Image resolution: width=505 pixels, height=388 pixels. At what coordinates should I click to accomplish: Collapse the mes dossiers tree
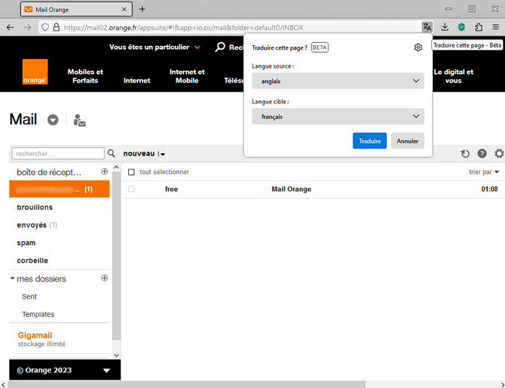coord(12,278)
